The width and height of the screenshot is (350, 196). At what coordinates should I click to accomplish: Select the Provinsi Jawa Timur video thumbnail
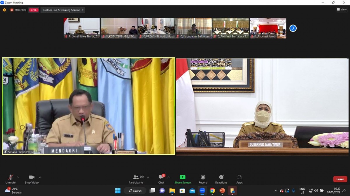pyautogui.click(x=81, y=28)
